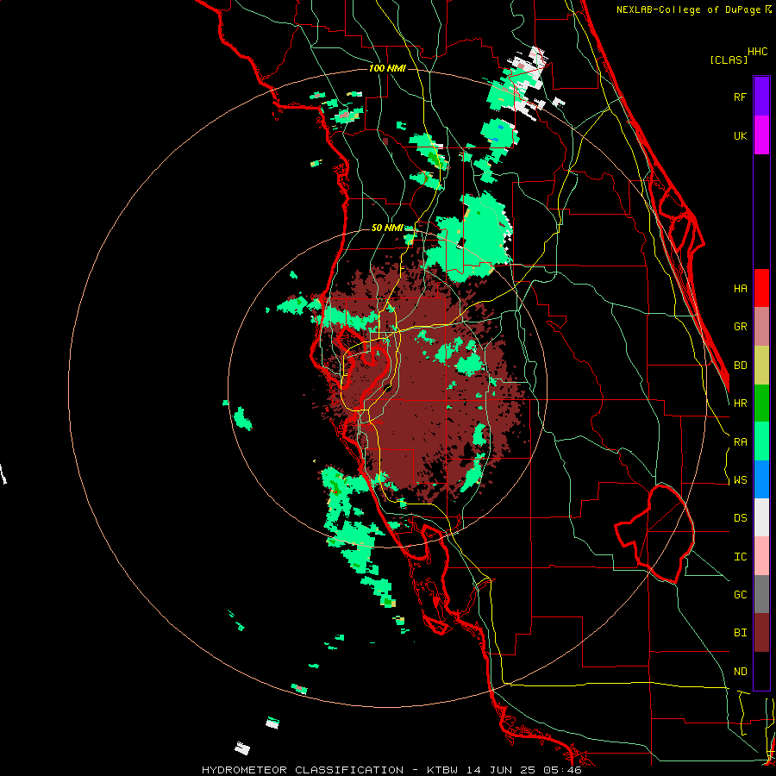776x776 pixels.
Task: Click the IC pink legend swatch
Action: (761, 556)
